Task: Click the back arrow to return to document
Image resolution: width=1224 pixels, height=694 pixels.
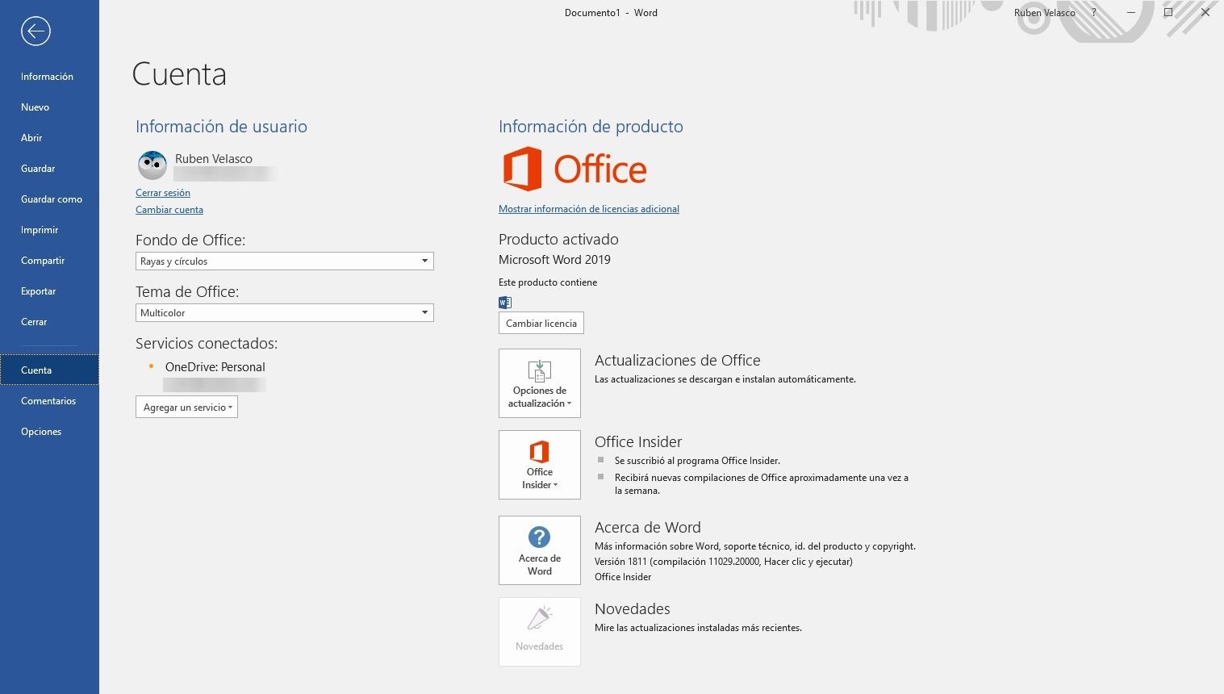Action: [x=36, y=31]
